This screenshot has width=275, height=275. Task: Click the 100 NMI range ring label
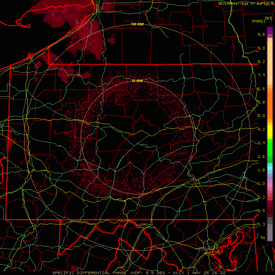137,24
